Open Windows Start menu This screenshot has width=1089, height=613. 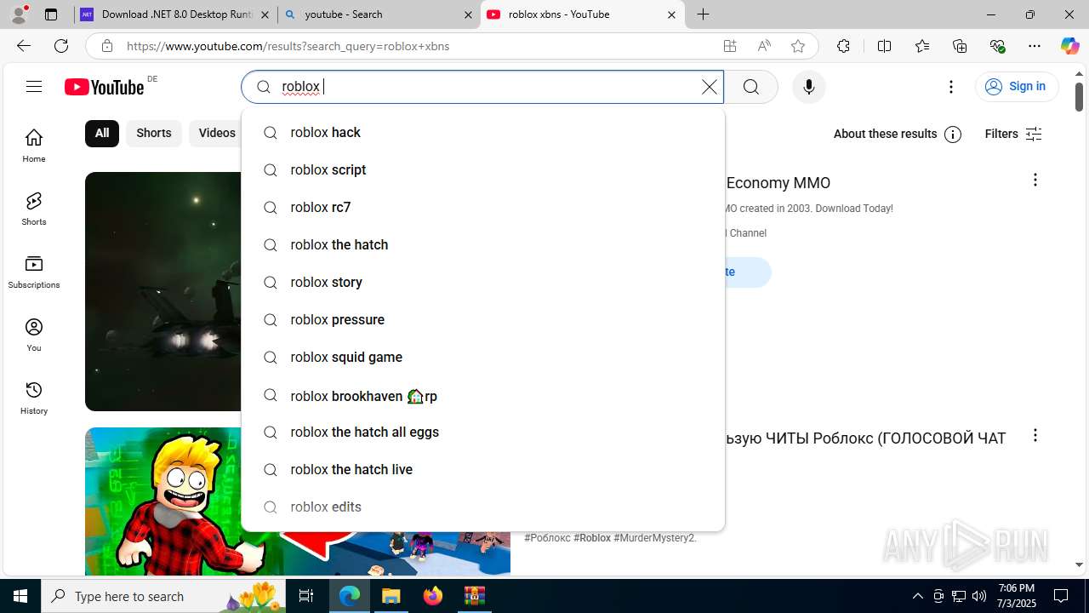tap(20, 596)
